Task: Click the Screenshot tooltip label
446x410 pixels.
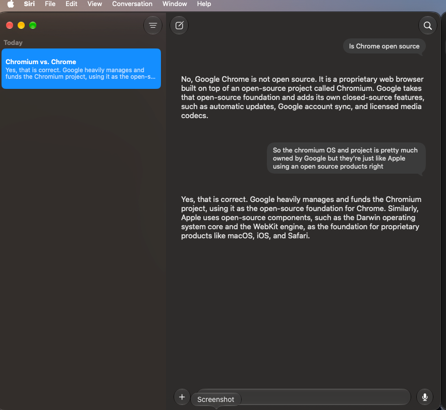Action: tap(216, 399)
